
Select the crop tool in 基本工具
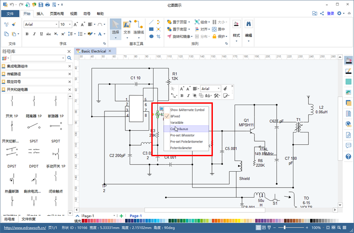(x=158, y=36)
